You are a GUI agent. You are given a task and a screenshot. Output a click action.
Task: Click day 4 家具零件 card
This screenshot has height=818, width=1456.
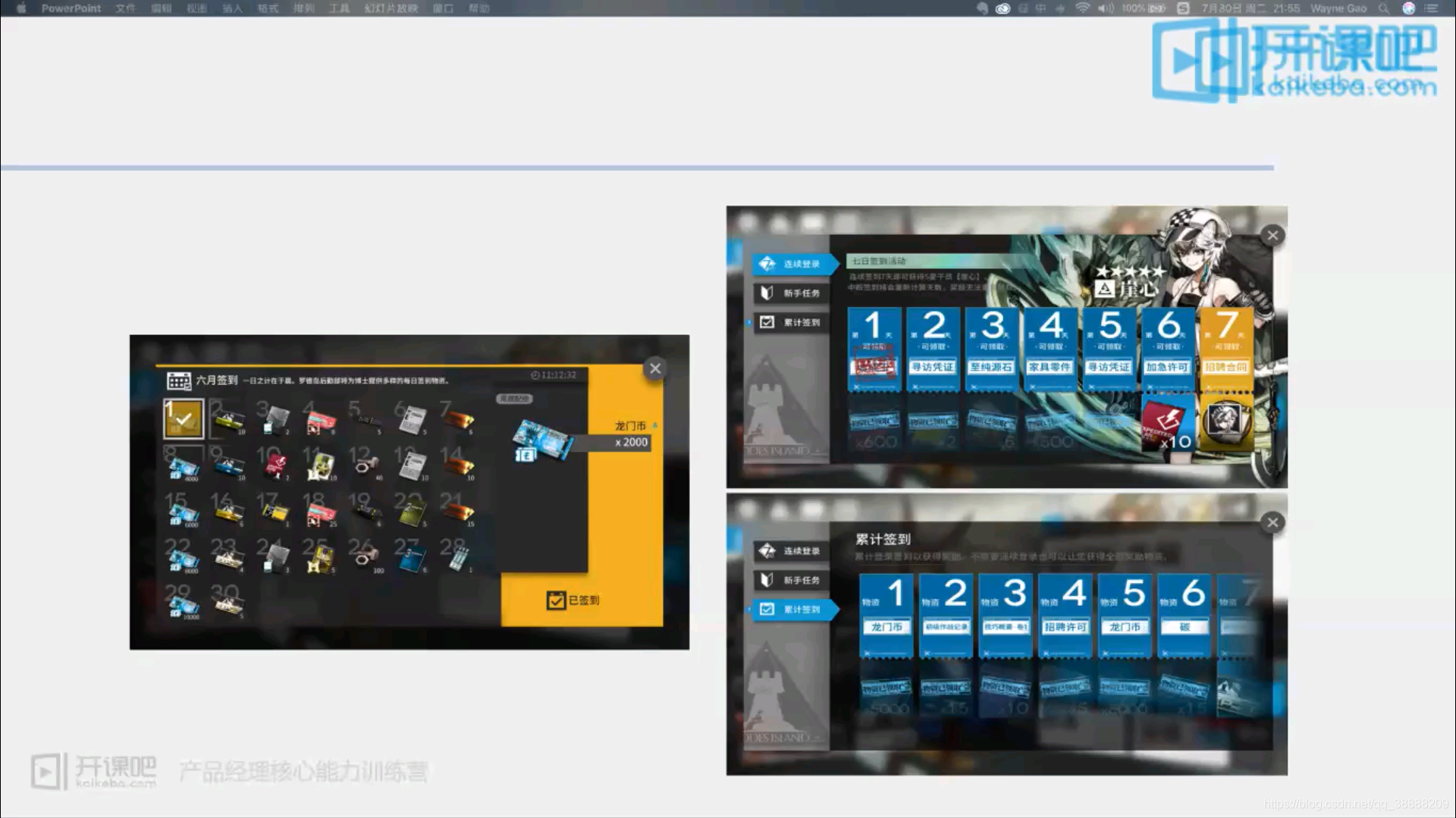tap(1050, 349)
